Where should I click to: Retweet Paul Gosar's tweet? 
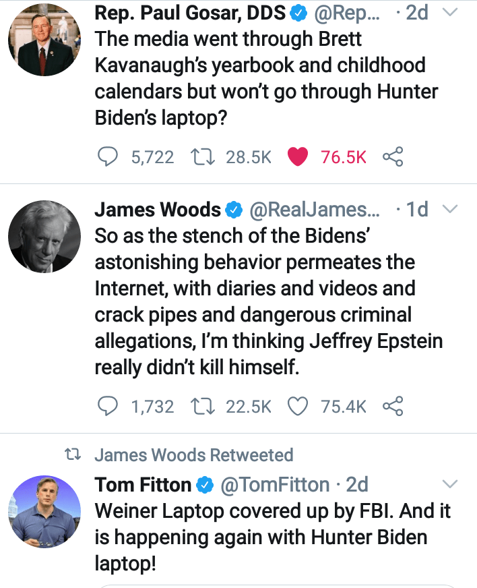(x=199, y=157)
